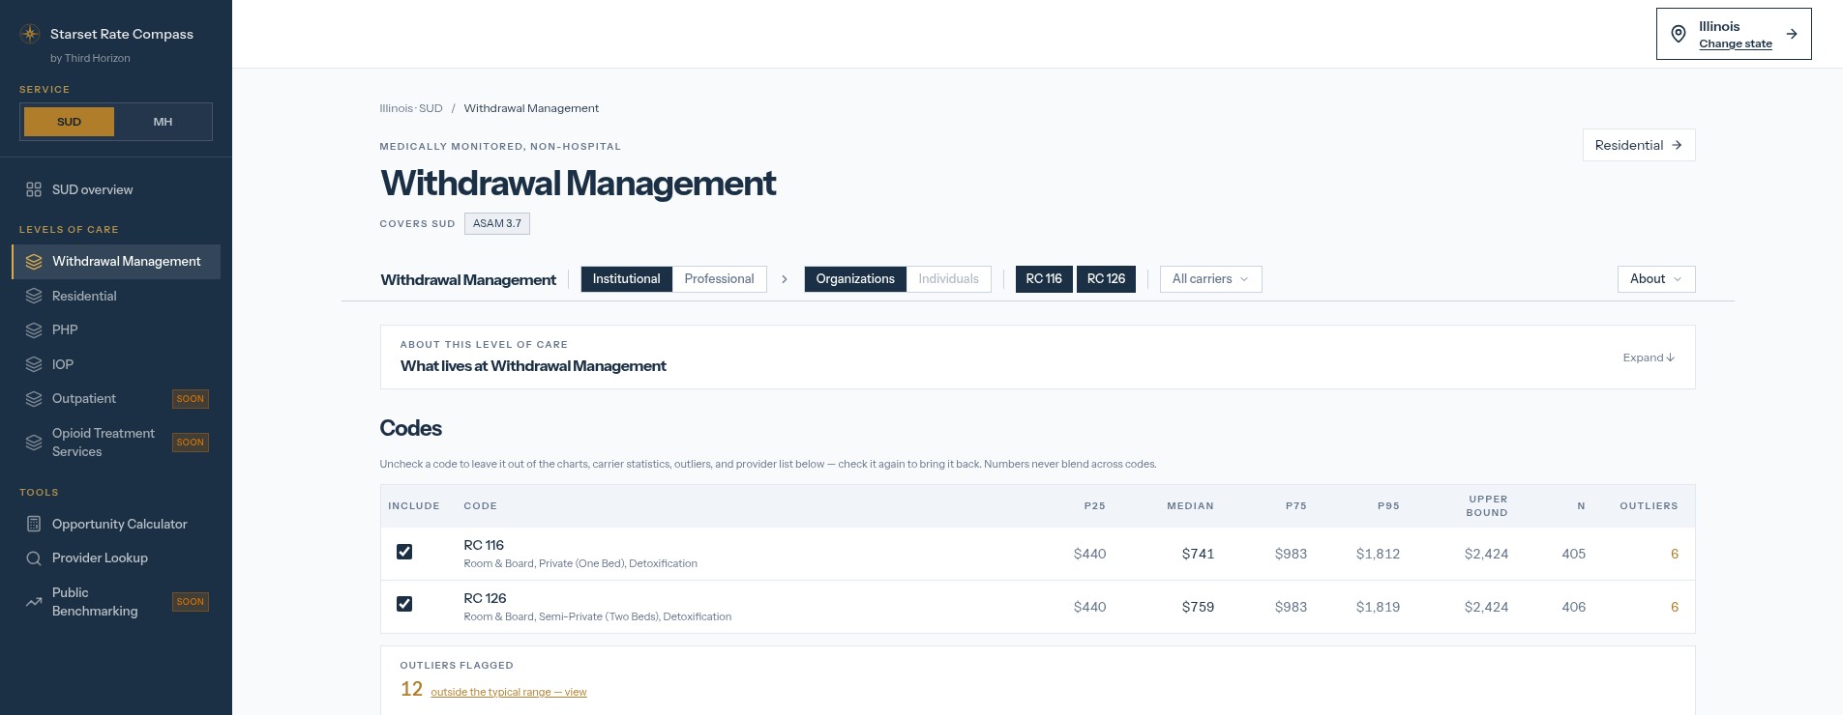The height and width of the screenshot is (715, 1843).
Task: Open the About dropdown
Action: coord(1656,279)
